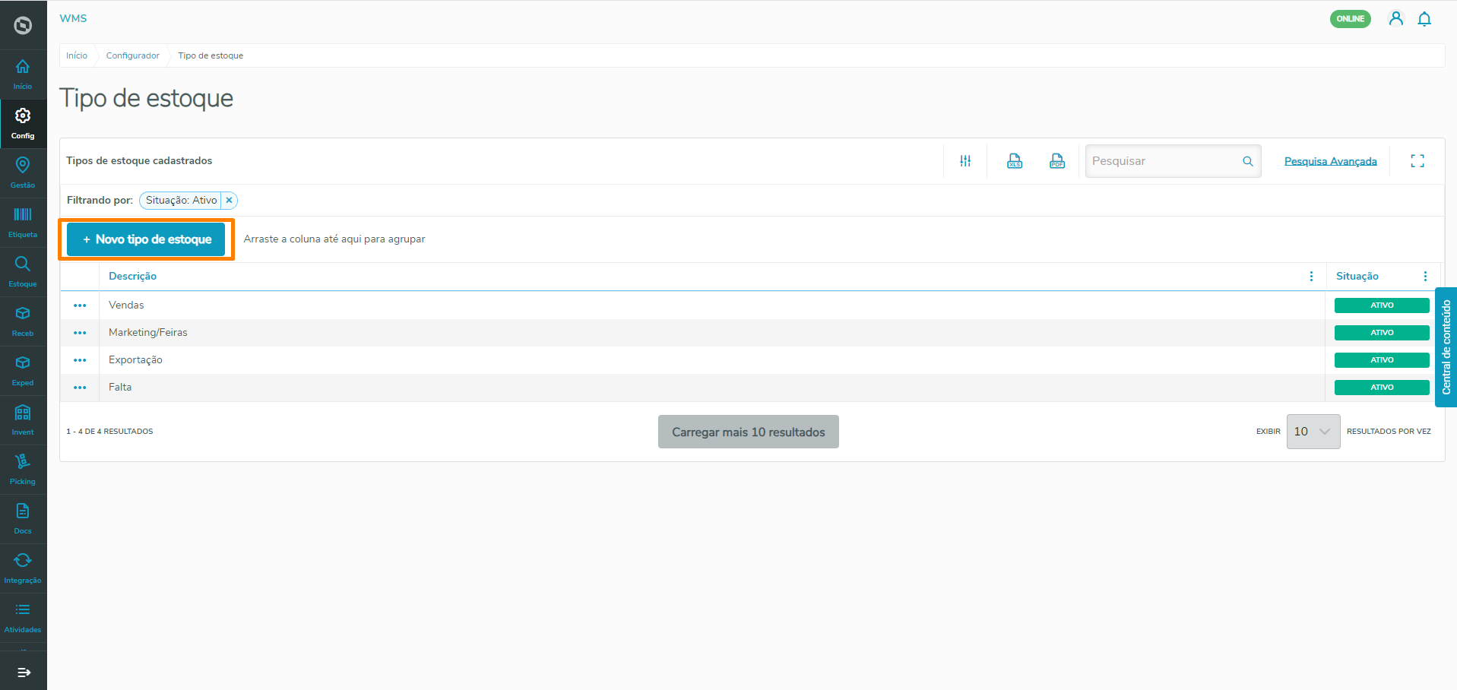Screen dimensions: 1457x690
Task: Export the list to PDF
Action: coord(1057,161)
